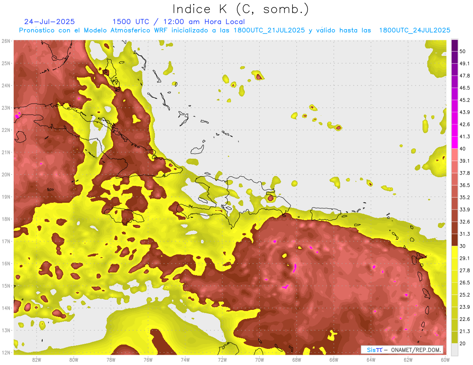Click the "82W" longitude label
Viewport: 473px width, 365px height.
pos(37,359)
